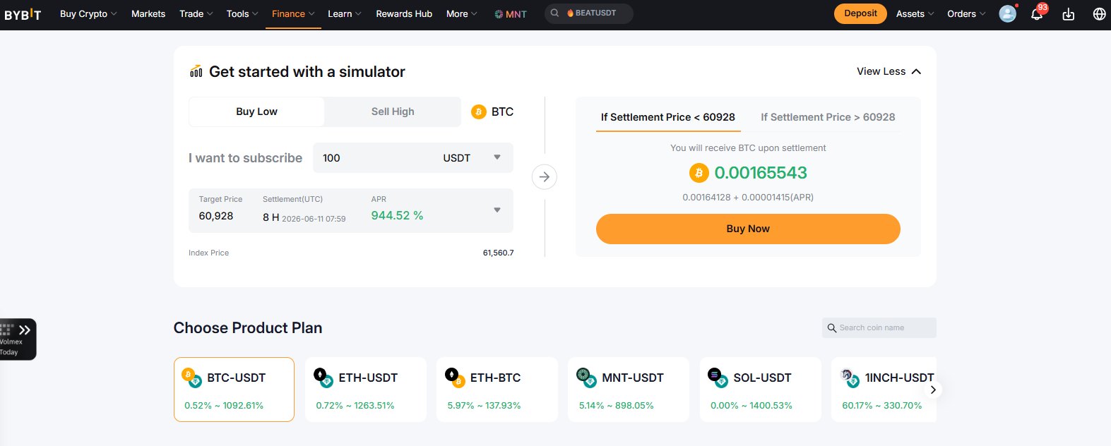Click the MNT-USDT pair icon

[586, 378]
